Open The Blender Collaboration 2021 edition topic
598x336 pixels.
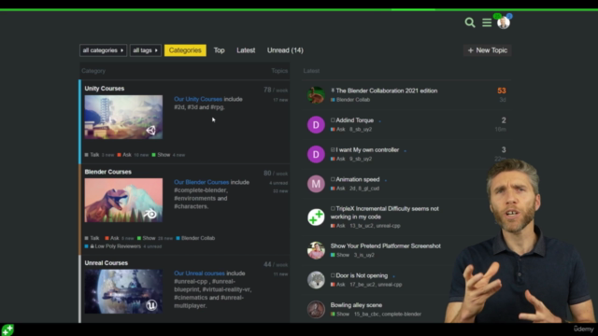[386, 91]
